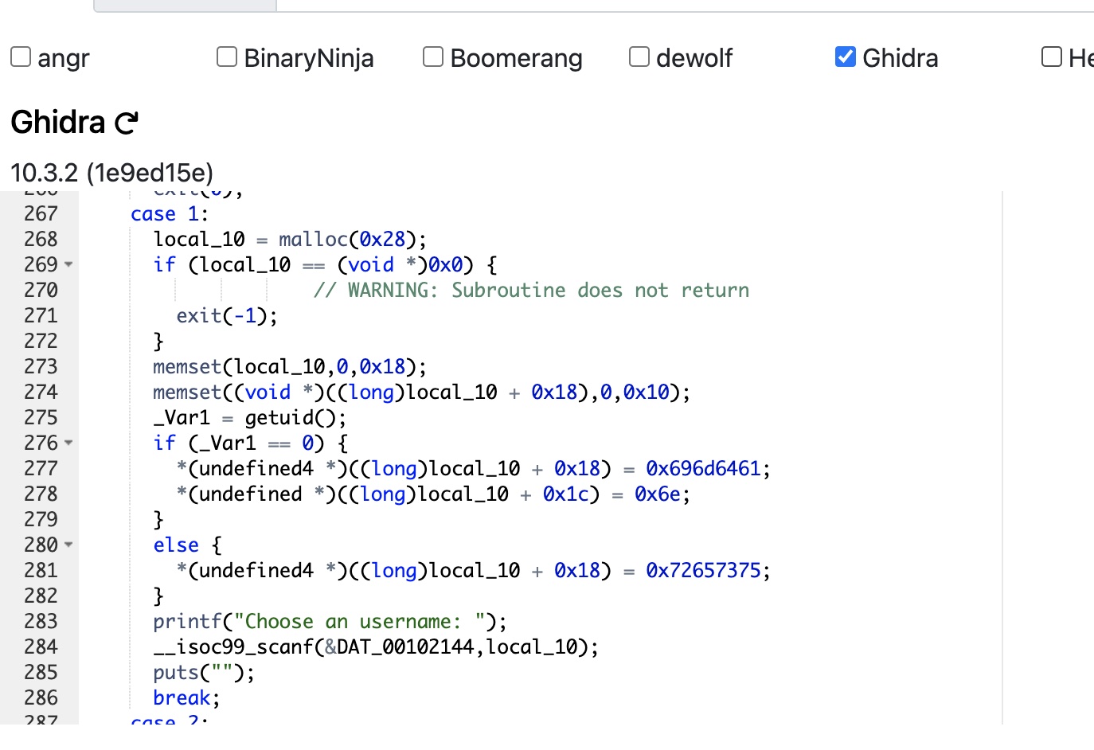Image resolution: width=1094 pixels, height=750 pixels.
Task: Collapse the code fold at line 276
Action: (x=68, y=443)
